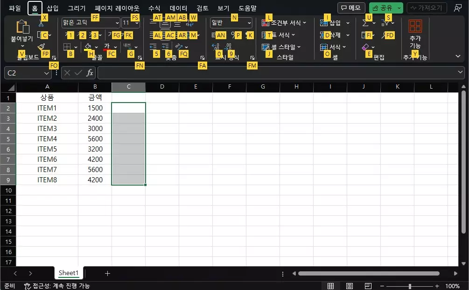Click the Sheet1 tab
This screenshot has height=290, width=469.
(69, 273)
